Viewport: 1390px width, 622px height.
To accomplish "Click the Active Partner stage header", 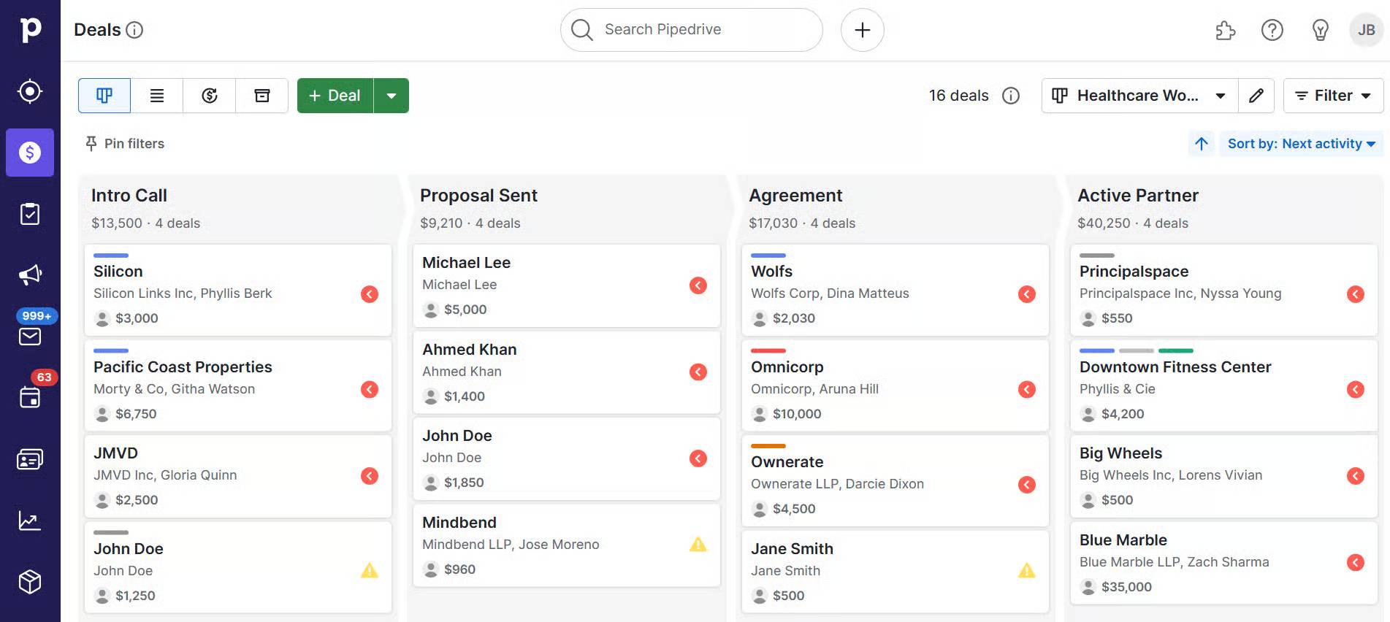I will click(x=1138, y=195).
